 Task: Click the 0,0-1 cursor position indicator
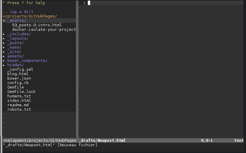tap(207, 141)
